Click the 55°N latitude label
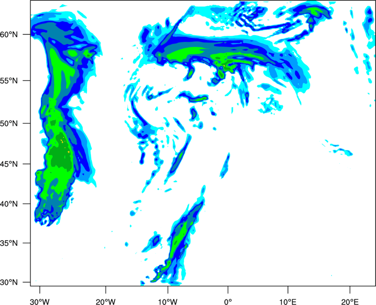 (9, 81)
